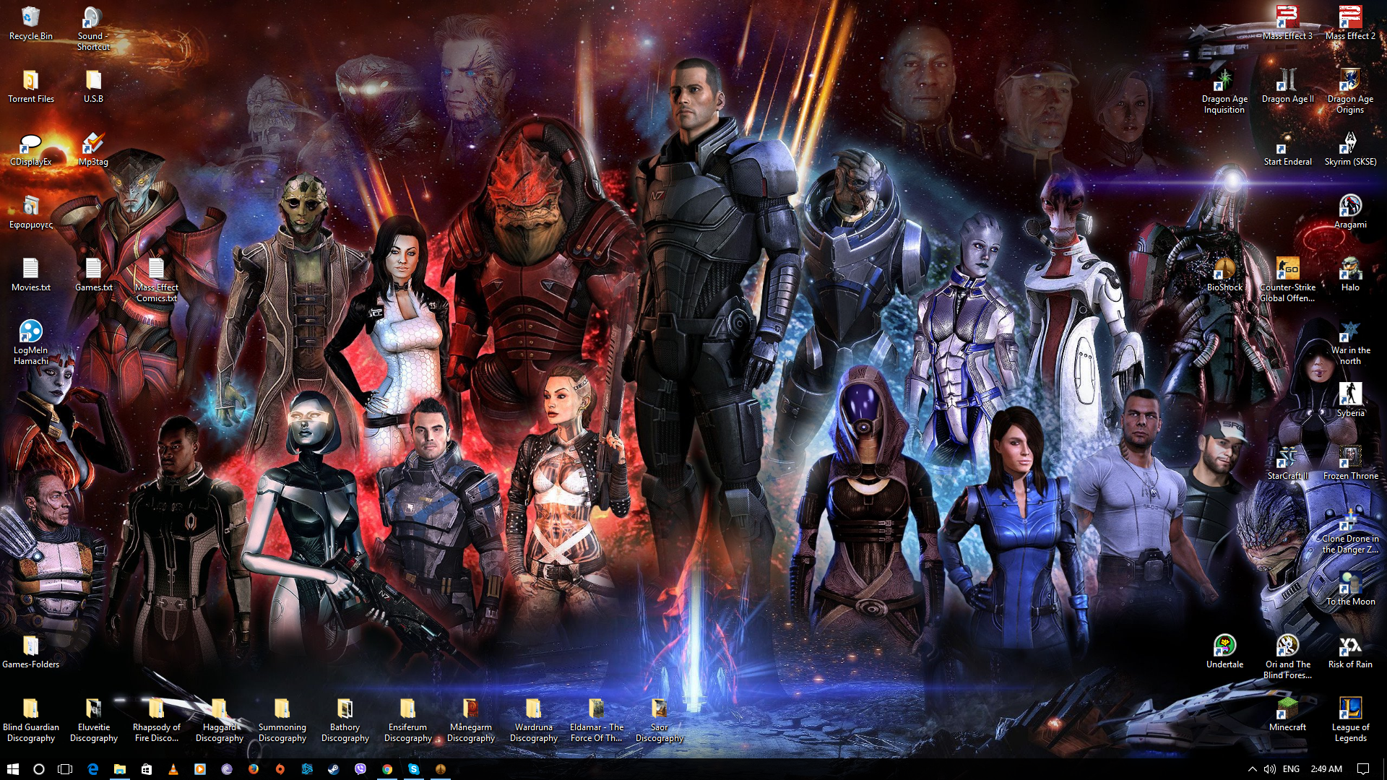
Task: Launch Dragon Age Inquisition shortcut
Action: coord(1224,92)
